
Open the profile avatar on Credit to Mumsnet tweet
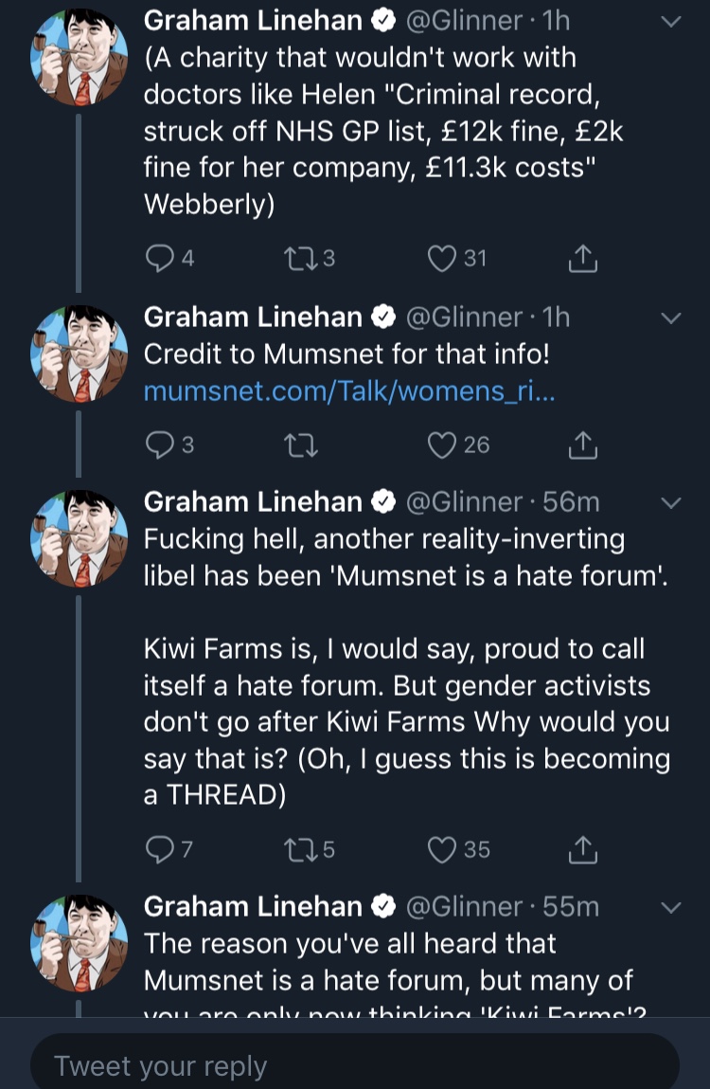pyautogui.click(x=80, y=354)
